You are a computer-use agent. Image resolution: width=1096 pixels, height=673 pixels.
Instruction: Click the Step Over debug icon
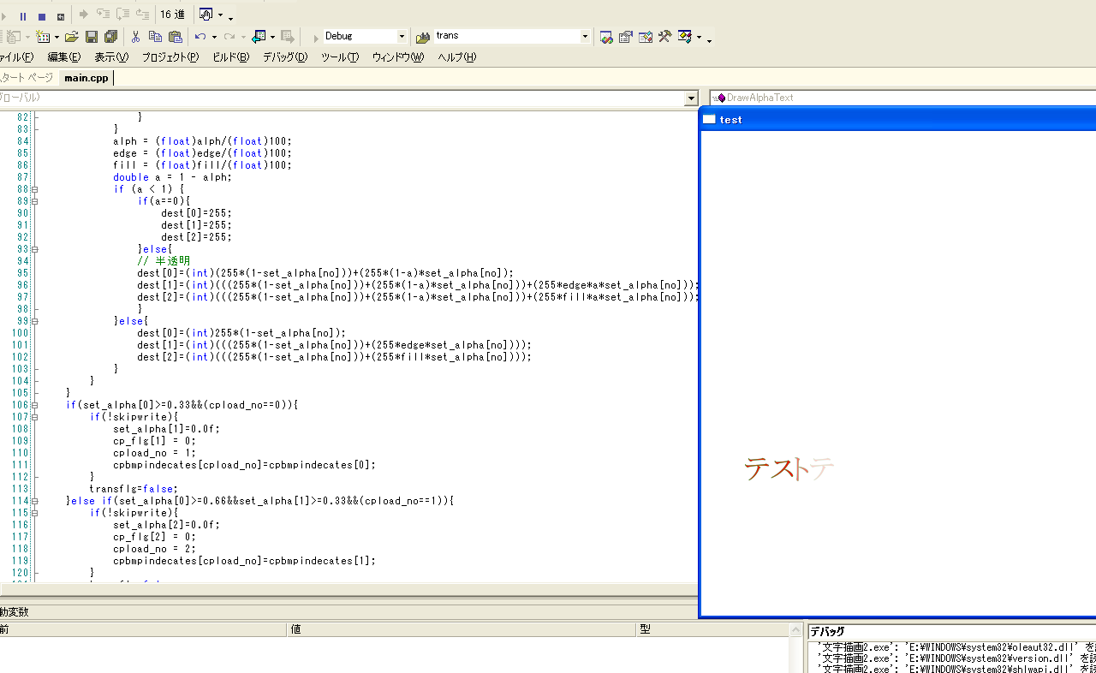(x=122, y=15)
